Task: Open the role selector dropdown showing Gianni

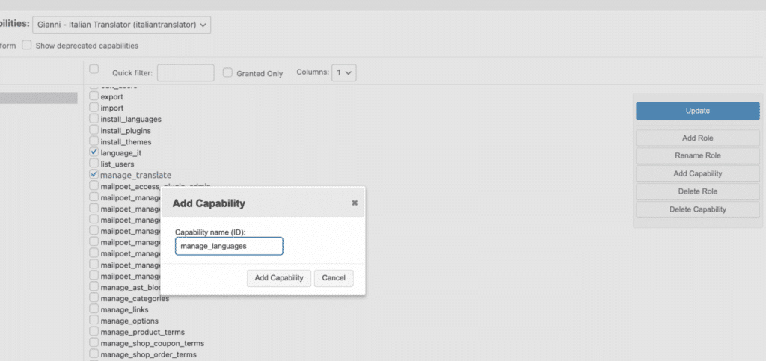Action: pyautogui.click(x=122, y=25)
